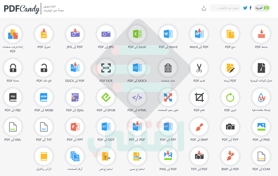Open the extract text tool icon
Viewport: 278px width, 176px height.
pos(106,156)
